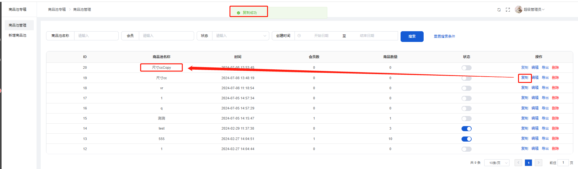Click the product count 10 cell
The image size is (578, 169).
coord(390,139)
